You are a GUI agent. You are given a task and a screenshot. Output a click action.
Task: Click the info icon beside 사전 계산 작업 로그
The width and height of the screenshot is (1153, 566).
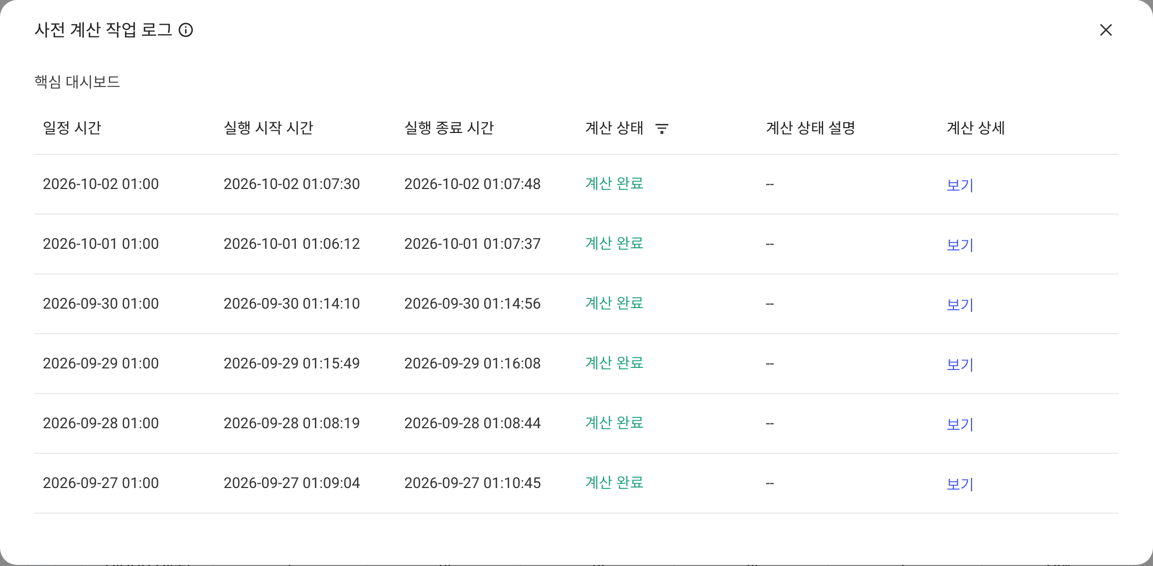point(186,30)
